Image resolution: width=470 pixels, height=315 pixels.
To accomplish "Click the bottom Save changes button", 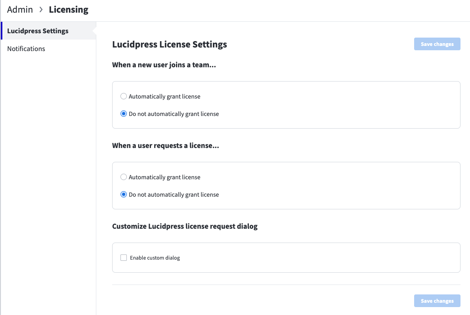I will tap(437, 301).
